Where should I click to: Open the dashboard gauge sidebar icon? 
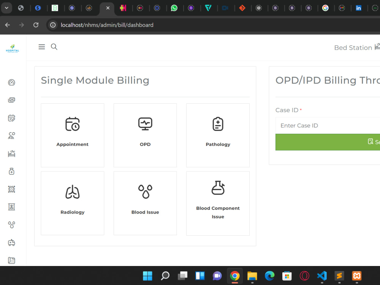12,82
